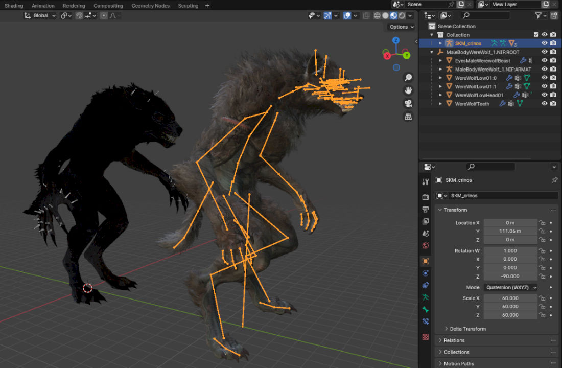Select solid viewport shading

pyautogui.click(x=385, y=15)
